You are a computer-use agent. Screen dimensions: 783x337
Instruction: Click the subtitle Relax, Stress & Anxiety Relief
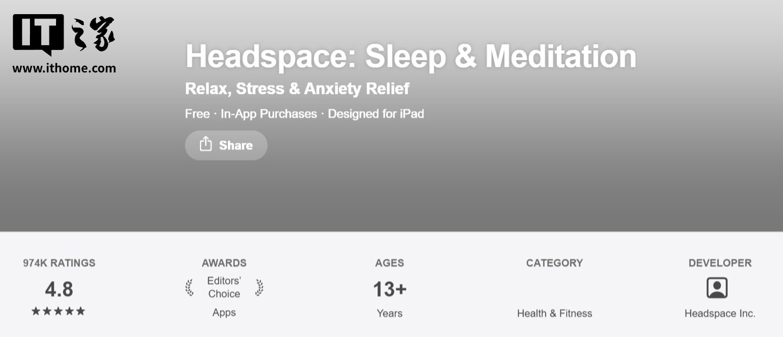[x=297, y=88]
